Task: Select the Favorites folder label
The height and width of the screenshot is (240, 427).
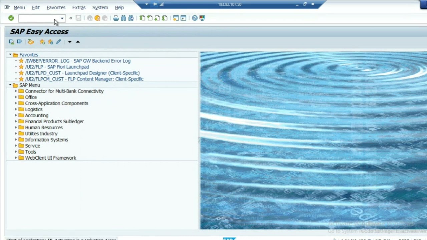Action: pos(29,55)
